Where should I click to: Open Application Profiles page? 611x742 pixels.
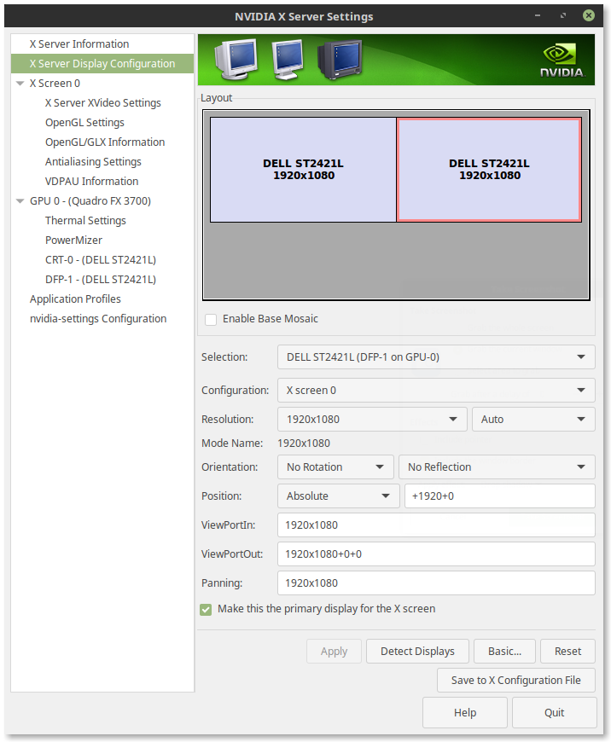tap(75, 299)
